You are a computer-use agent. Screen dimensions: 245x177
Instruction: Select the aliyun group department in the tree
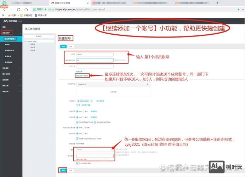[32, 41]
